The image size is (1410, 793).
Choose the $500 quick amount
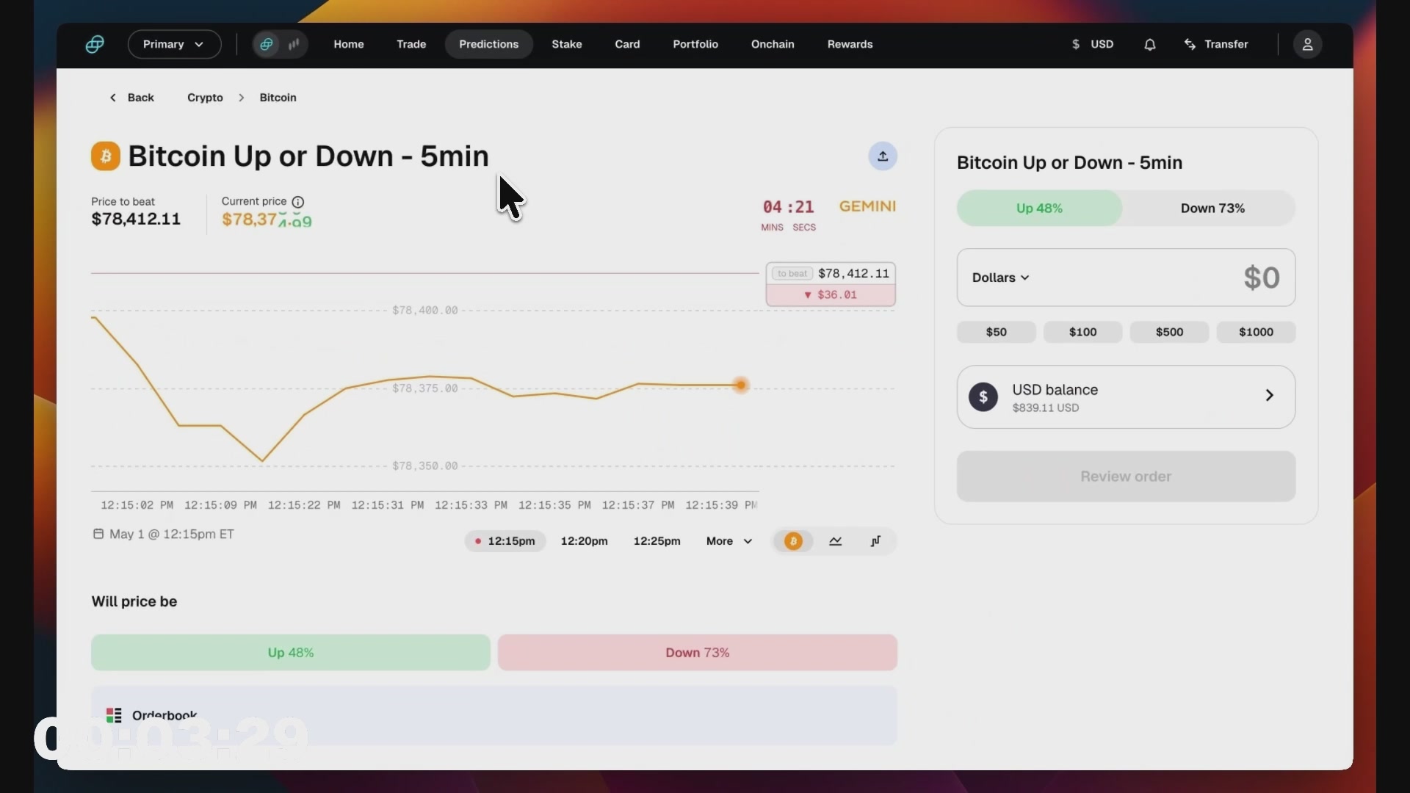[x=1170, y=333]
